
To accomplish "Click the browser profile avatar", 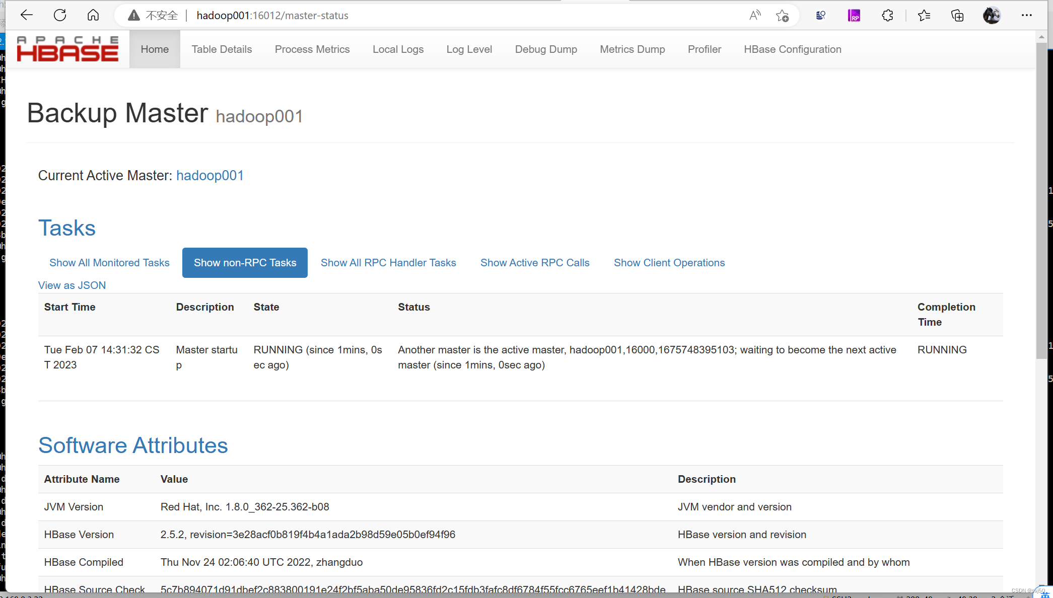I will 991,15.
